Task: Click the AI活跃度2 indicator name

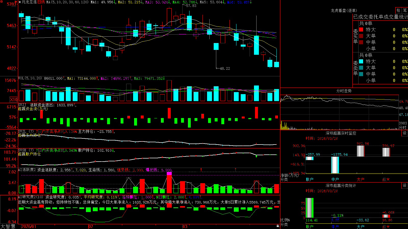Action: click(x=27, y=170)
